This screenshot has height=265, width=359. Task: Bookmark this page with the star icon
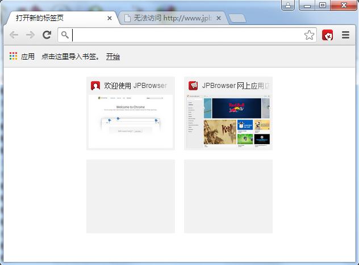point(309,35)
